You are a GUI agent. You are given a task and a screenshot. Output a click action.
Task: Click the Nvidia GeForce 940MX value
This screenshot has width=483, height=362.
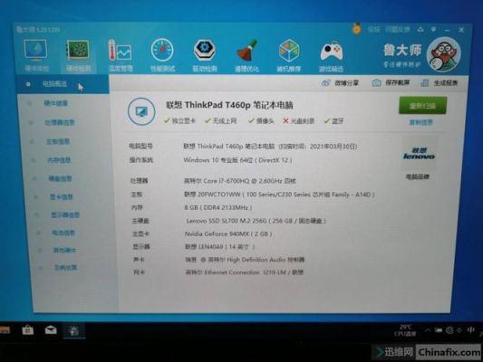(x=228, y=233)
